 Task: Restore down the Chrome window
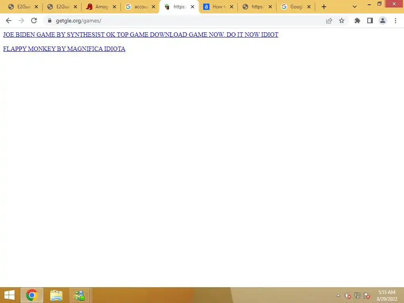379,4
